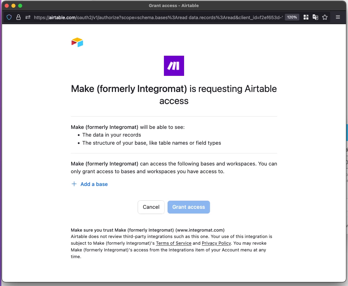This screenshot has height=286, width=348.
Task: Click the plus icon beside Add a base
Action: (x=74, y=184)
